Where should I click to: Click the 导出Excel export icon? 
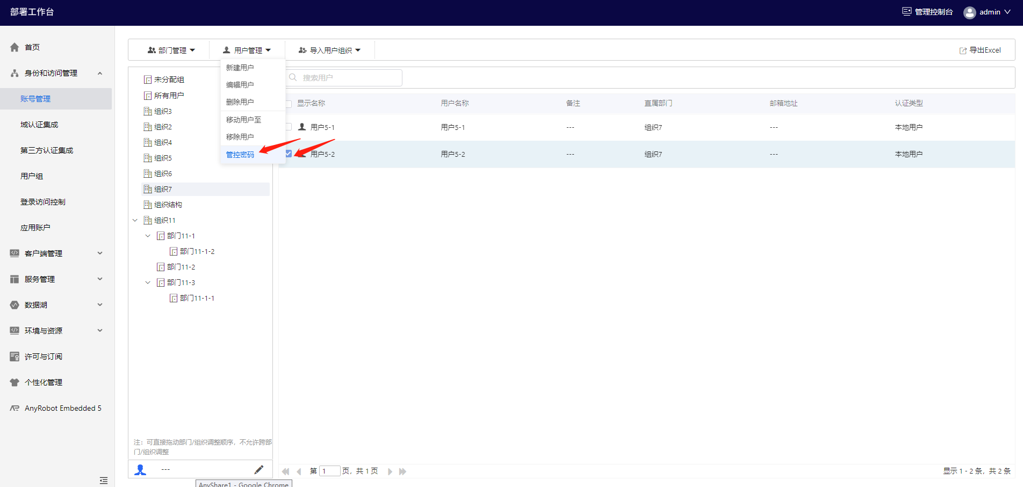pos(963,50)
